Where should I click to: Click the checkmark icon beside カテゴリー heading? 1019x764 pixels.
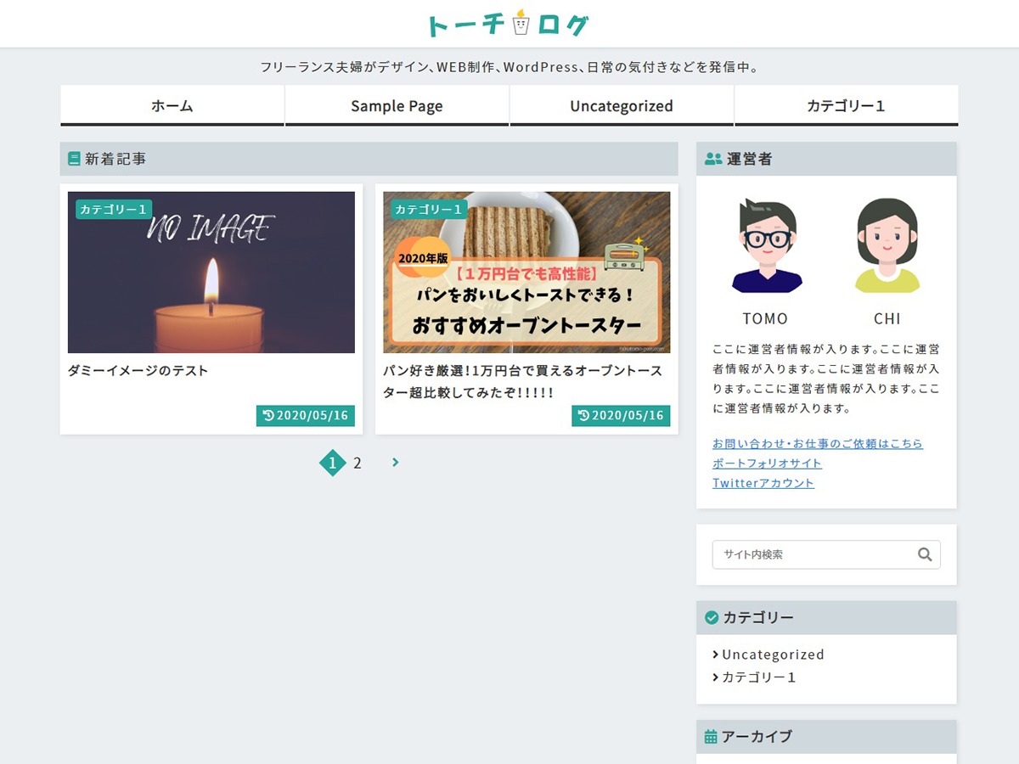[x=712, y=617]
